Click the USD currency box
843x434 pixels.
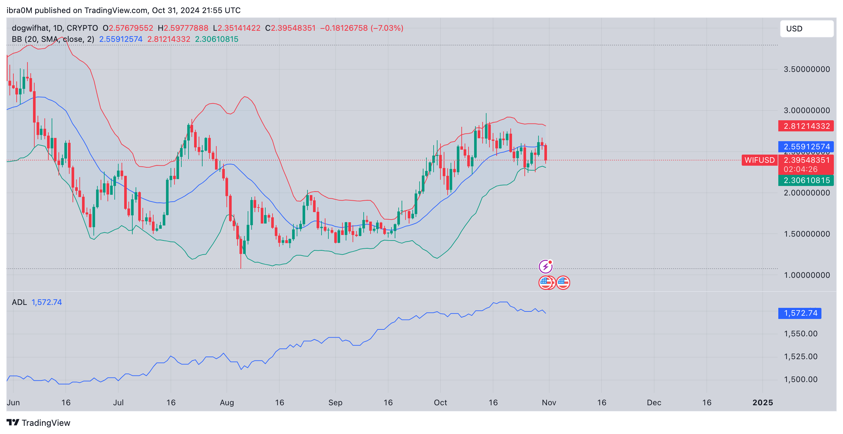coord(807,29)
